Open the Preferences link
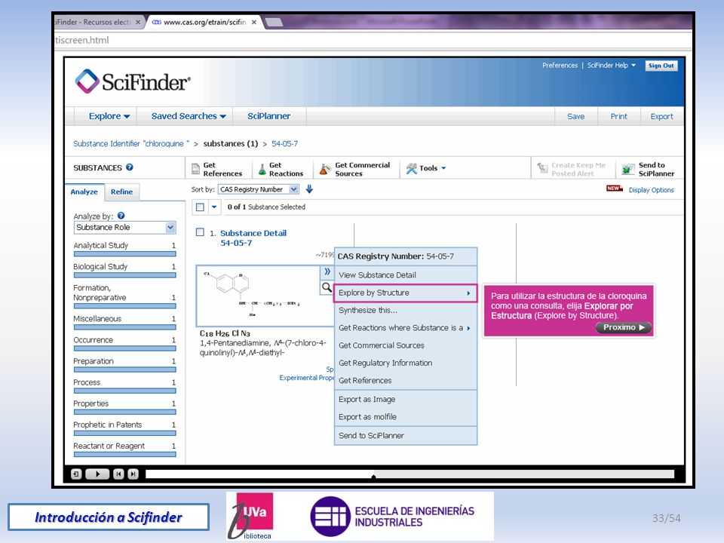This screenshot has height=543, width=724. point(560,66)
